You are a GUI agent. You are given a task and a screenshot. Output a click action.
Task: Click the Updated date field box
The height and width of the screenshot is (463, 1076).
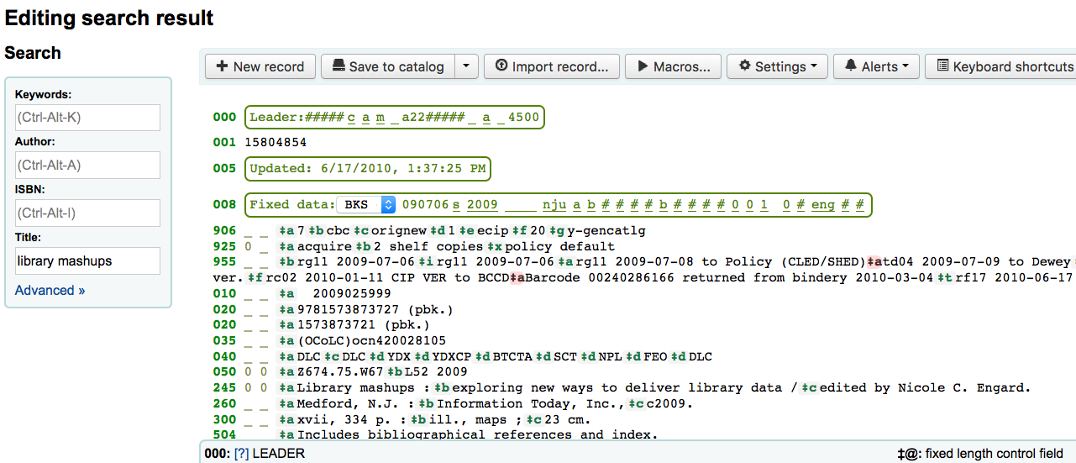[368, 169]
